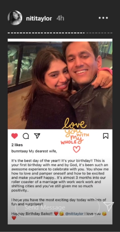The image size is (120, 232).
Task: View the 2 likes count
Action: pyautogui.click(x=17, y=145)
